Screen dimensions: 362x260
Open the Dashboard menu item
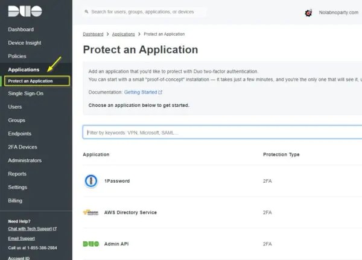click(x=21, y=30)
